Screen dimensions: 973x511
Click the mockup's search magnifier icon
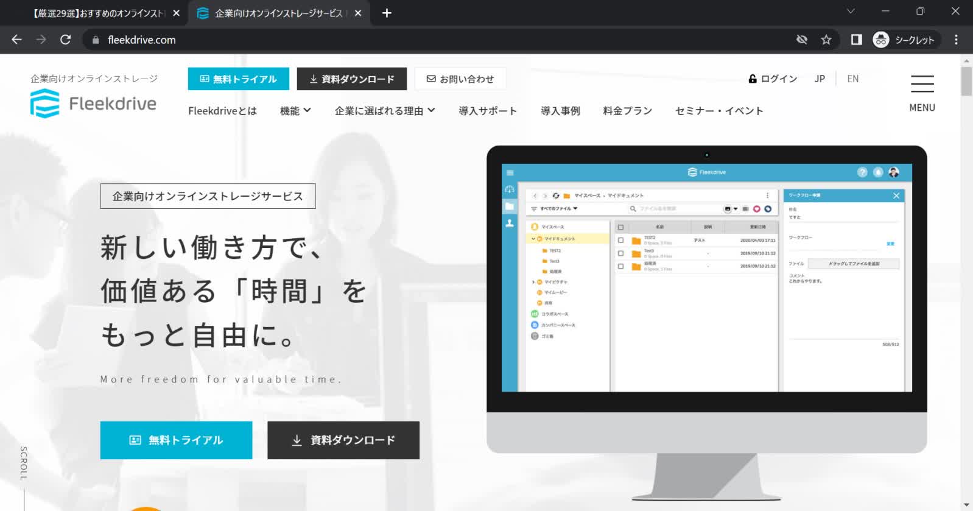[x=633, y=209]
